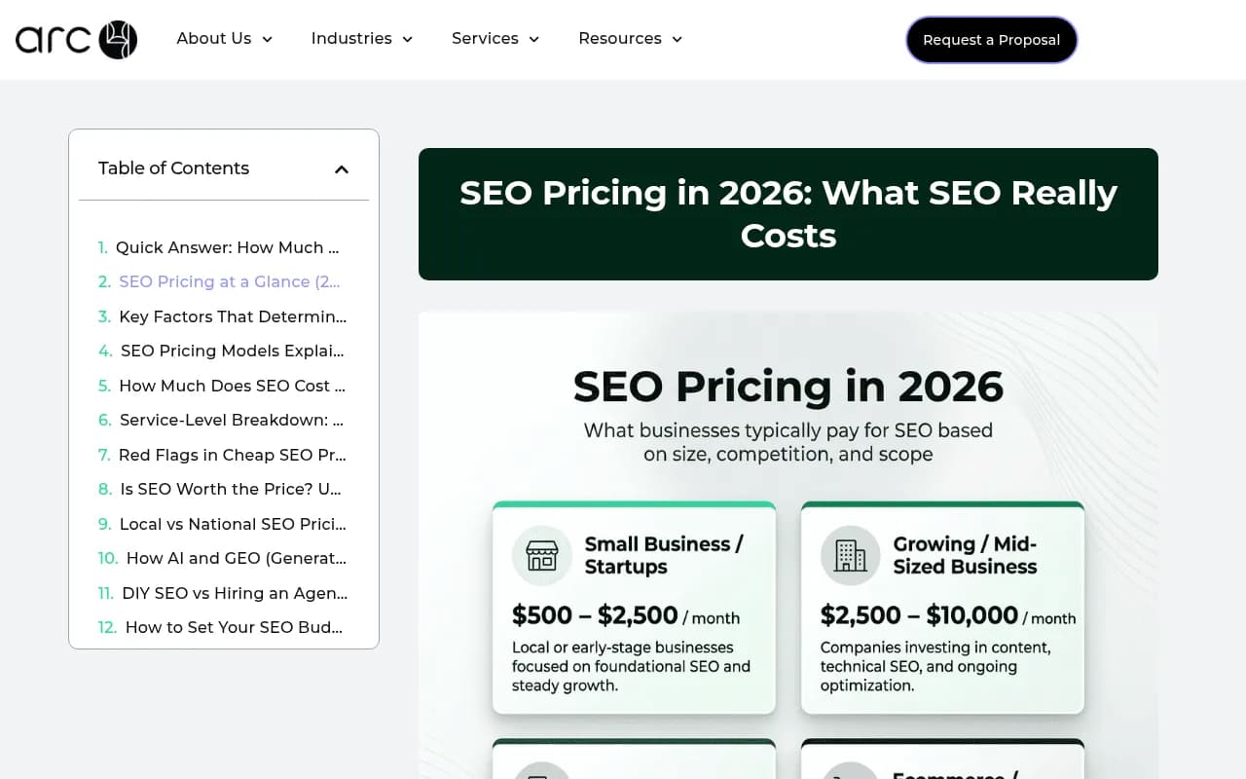
Task: Click the SEO Pricing in 2026 infographic heading
Action: [788, 387]
